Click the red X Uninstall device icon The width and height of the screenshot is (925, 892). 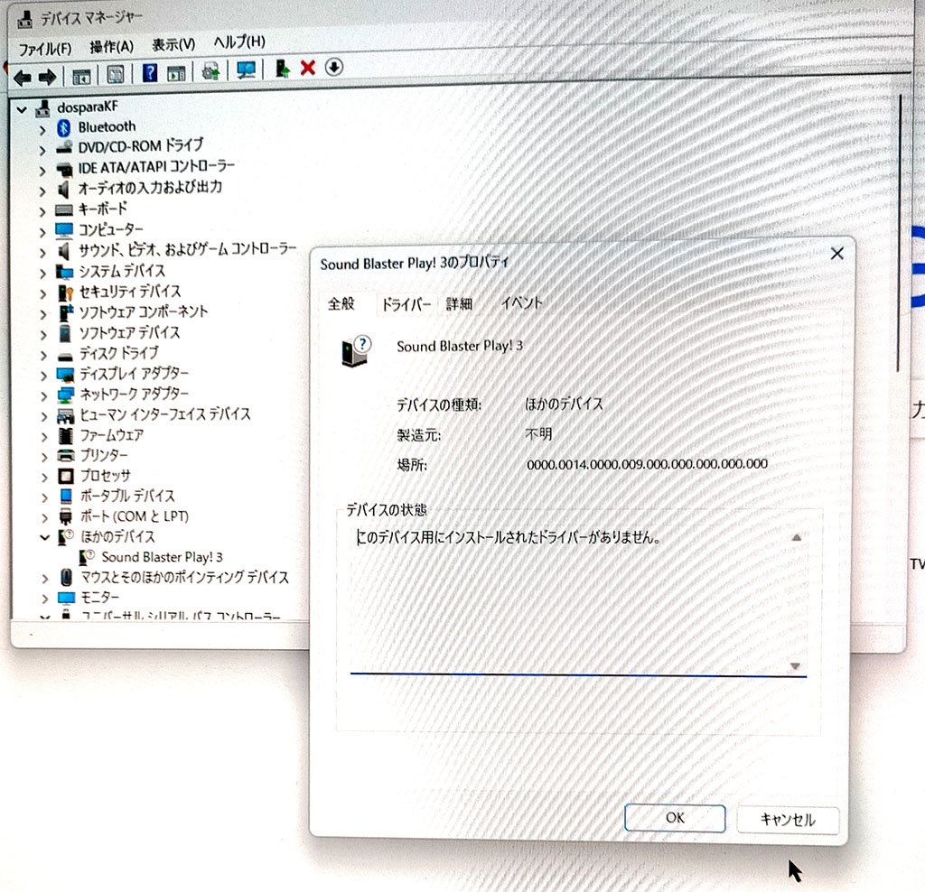click(x=307, y=68)
